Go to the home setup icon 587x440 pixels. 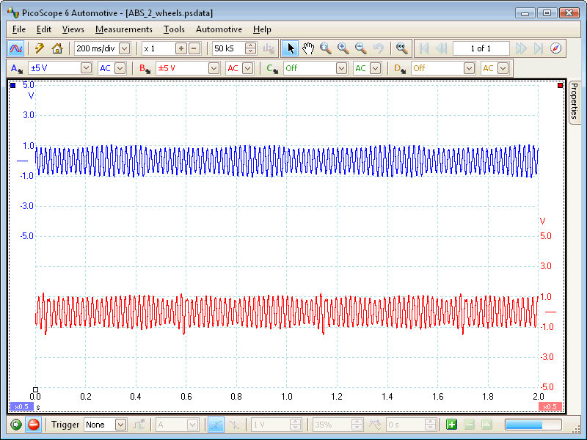(57, 48)
